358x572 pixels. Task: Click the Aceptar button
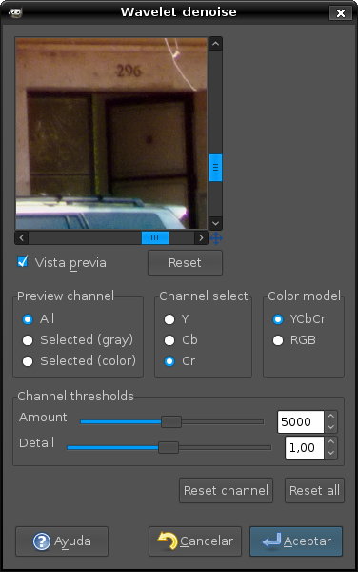point(296,541)
